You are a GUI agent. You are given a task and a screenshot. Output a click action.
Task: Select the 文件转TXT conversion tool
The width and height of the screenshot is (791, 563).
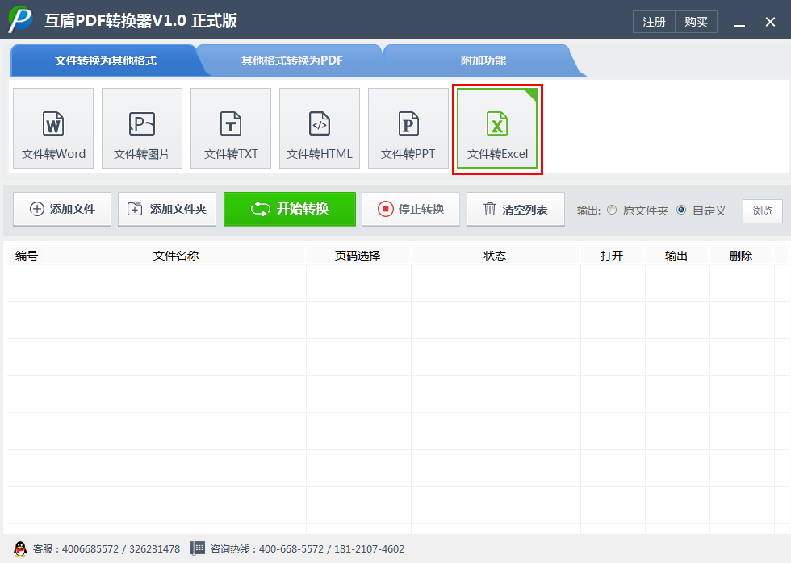pyautogui.click(x=230, y=127)
